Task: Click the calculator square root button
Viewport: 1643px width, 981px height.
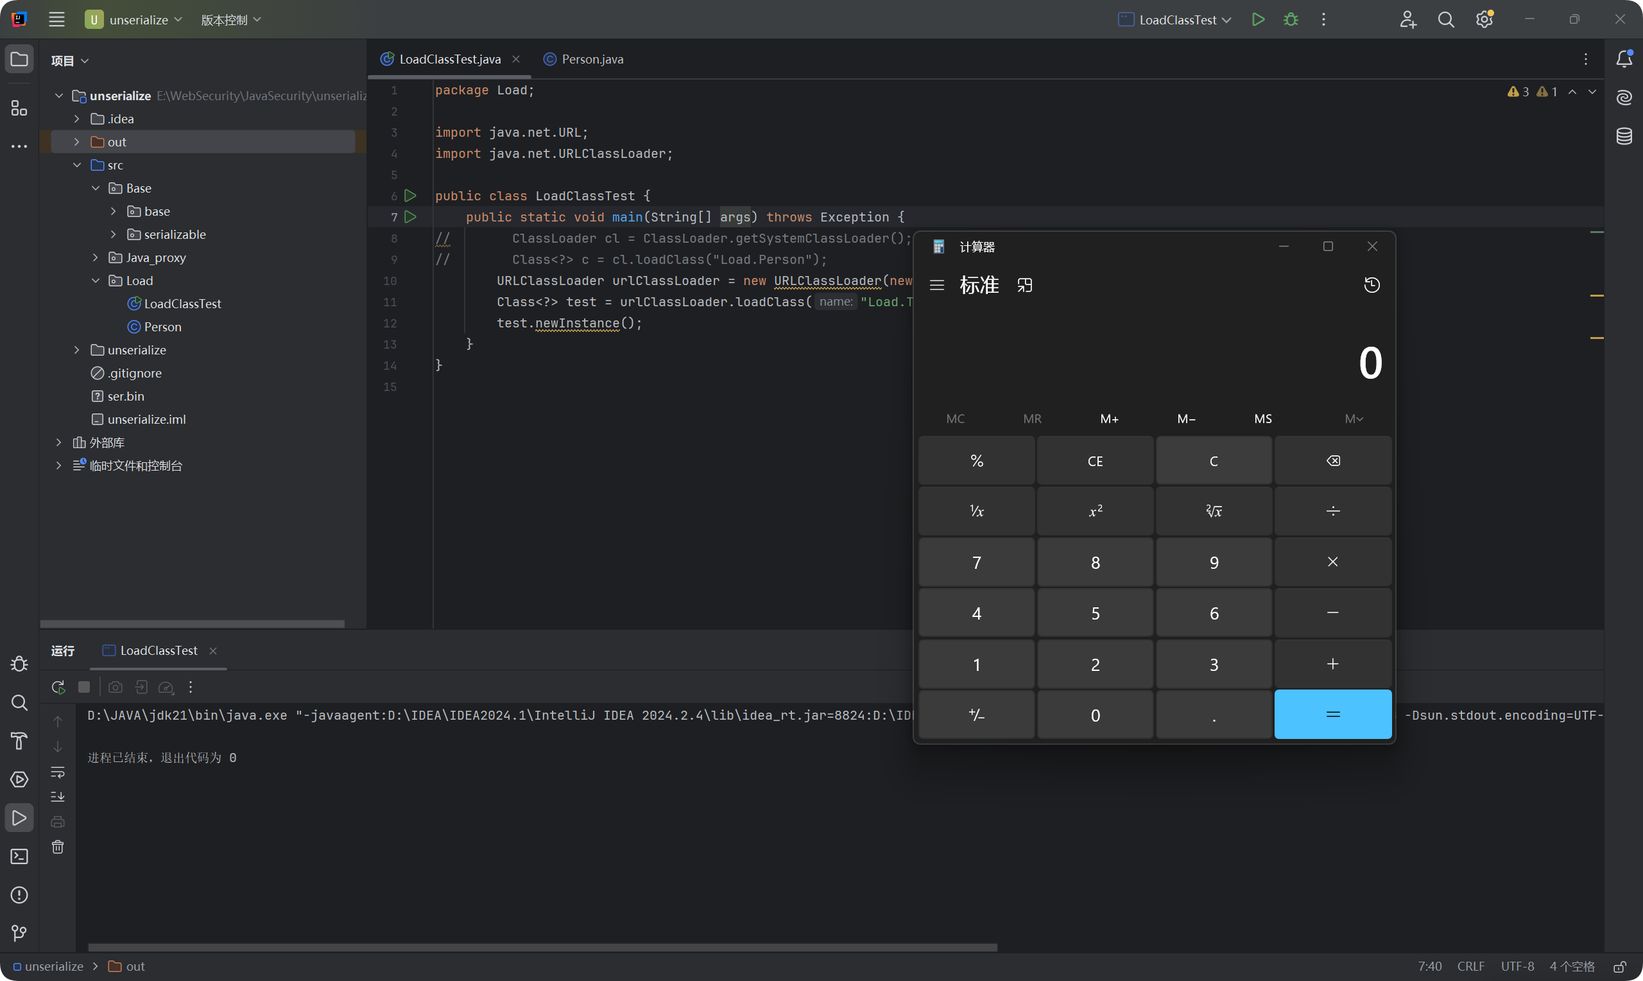Action: tap(1214, 511)
